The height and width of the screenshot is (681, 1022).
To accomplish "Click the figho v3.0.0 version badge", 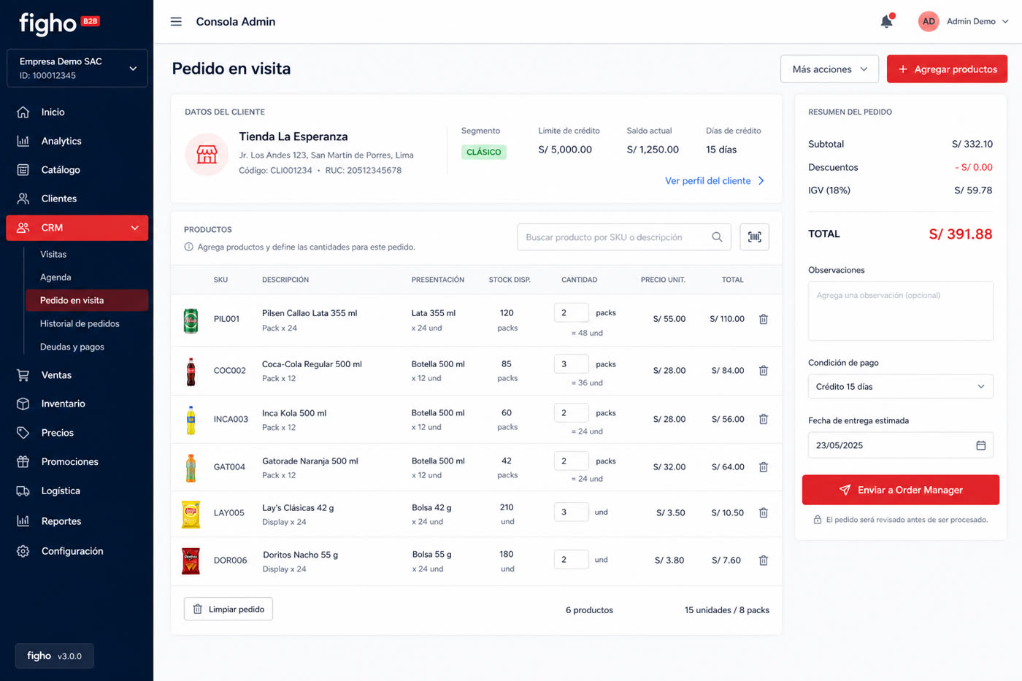I will [55, 656].
